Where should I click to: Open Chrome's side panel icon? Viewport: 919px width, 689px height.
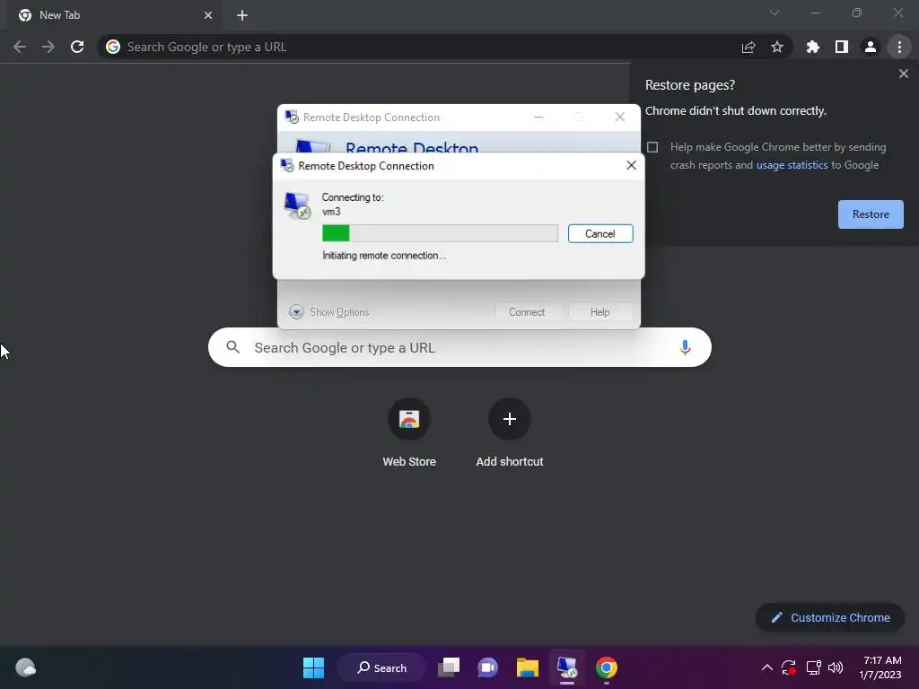[x=842, y=47]
